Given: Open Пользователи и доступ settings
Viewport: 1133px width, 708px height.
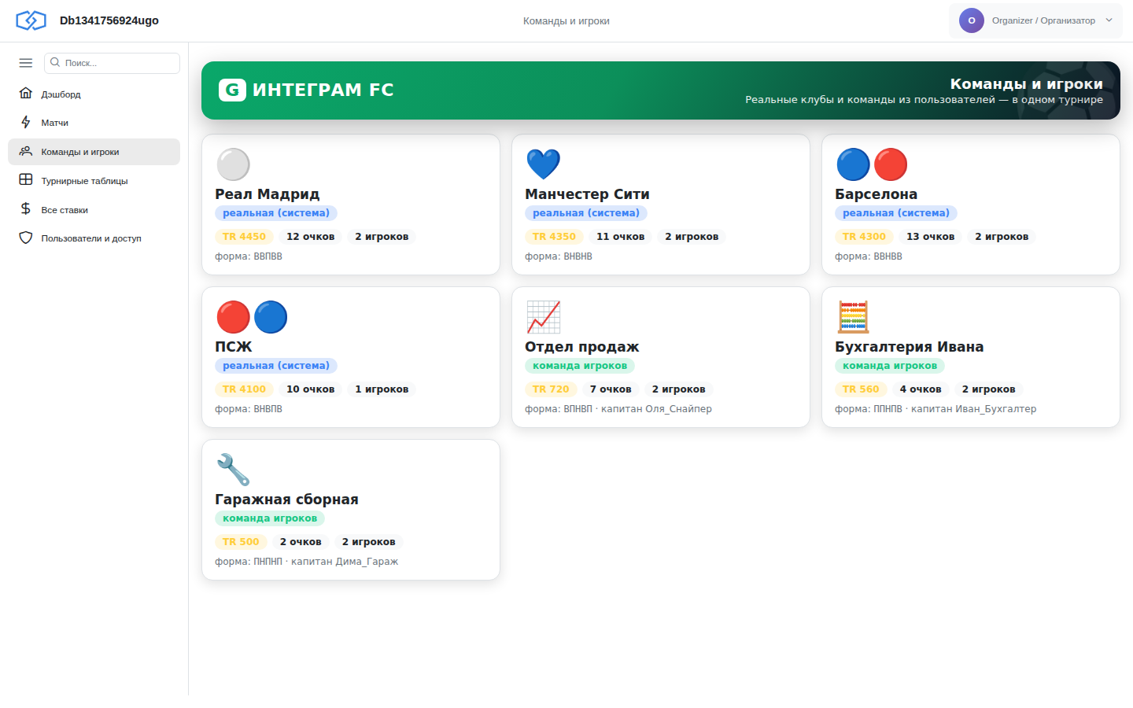Looking at the screenshot, I should 94,238.
